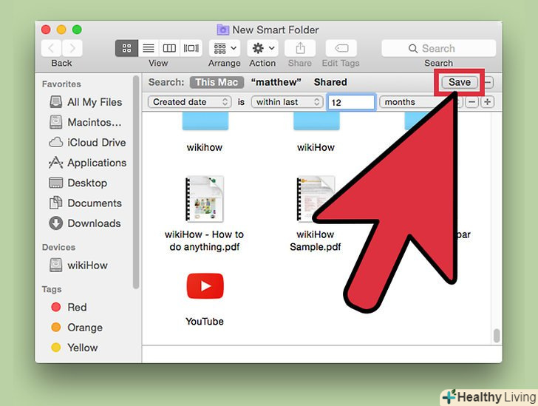The height and width of the screenshot is (406, 538).
Task: Remove the criteria row with minus button
Action: tap(472, 102)
